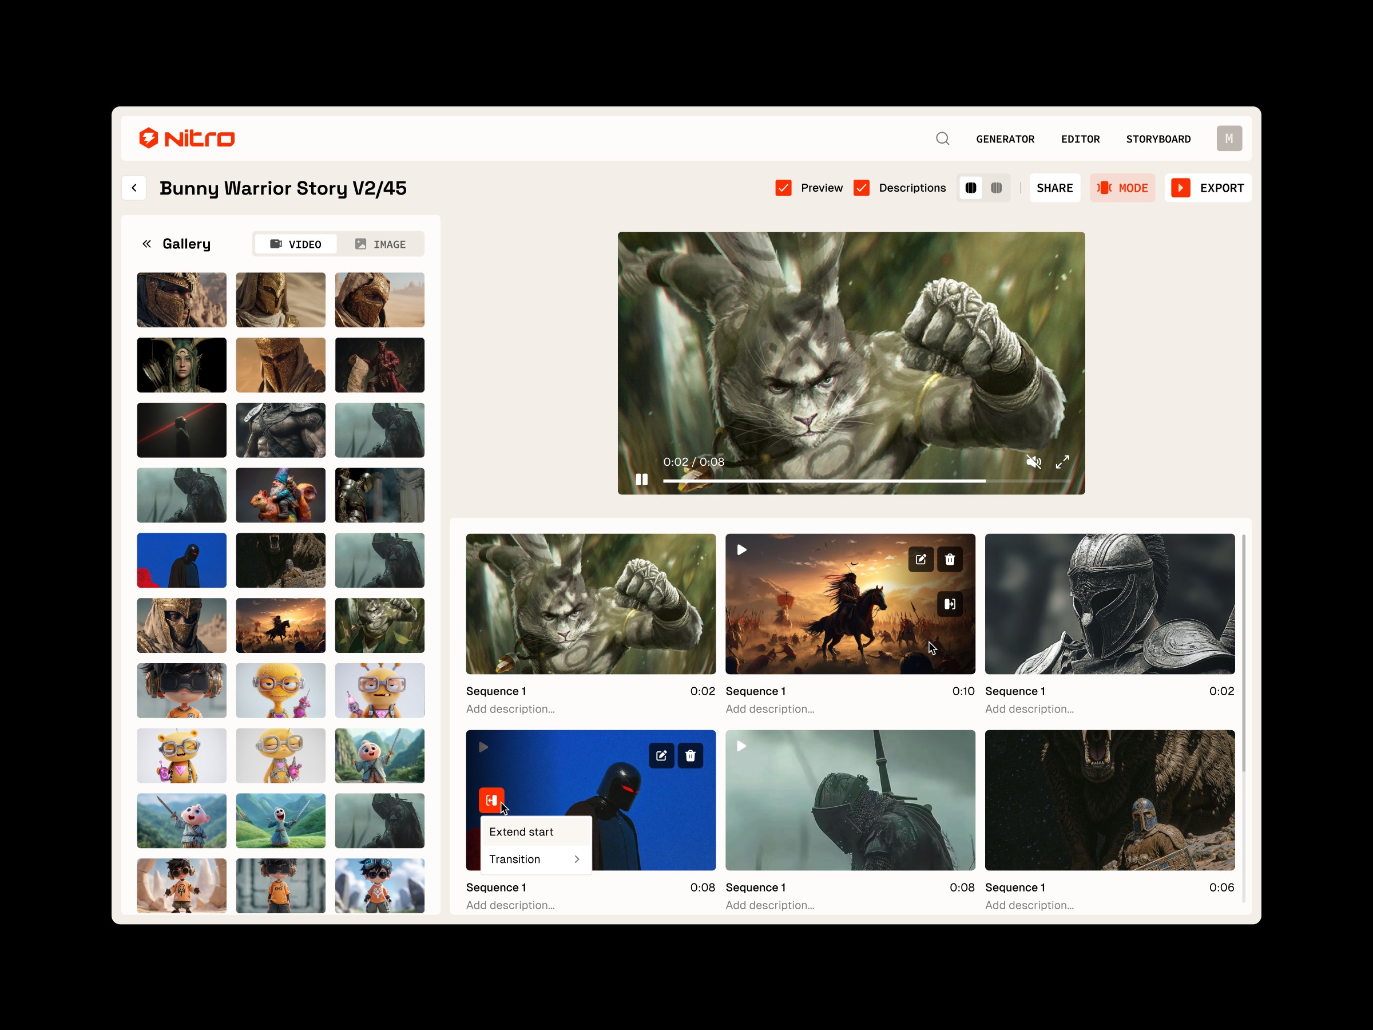Click the red extend-start icon on the blue clip
The width and height of the screenshot is (1373, 1030).
(491, 801)
